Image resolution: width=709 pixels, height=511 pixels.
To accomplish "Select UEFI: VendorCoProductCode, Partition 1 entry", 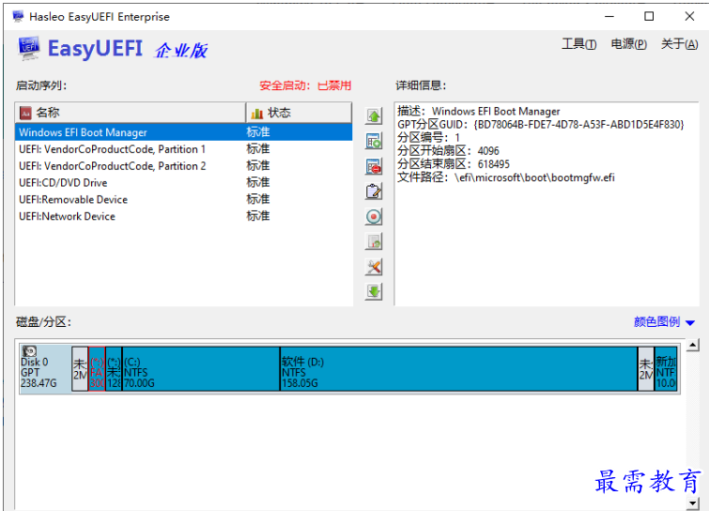I will [183, 149].
